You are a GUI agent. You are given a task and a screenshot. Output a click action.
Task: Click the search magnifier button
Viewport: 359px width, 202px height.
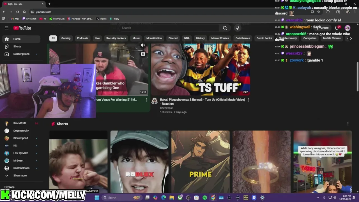(225, 28)
